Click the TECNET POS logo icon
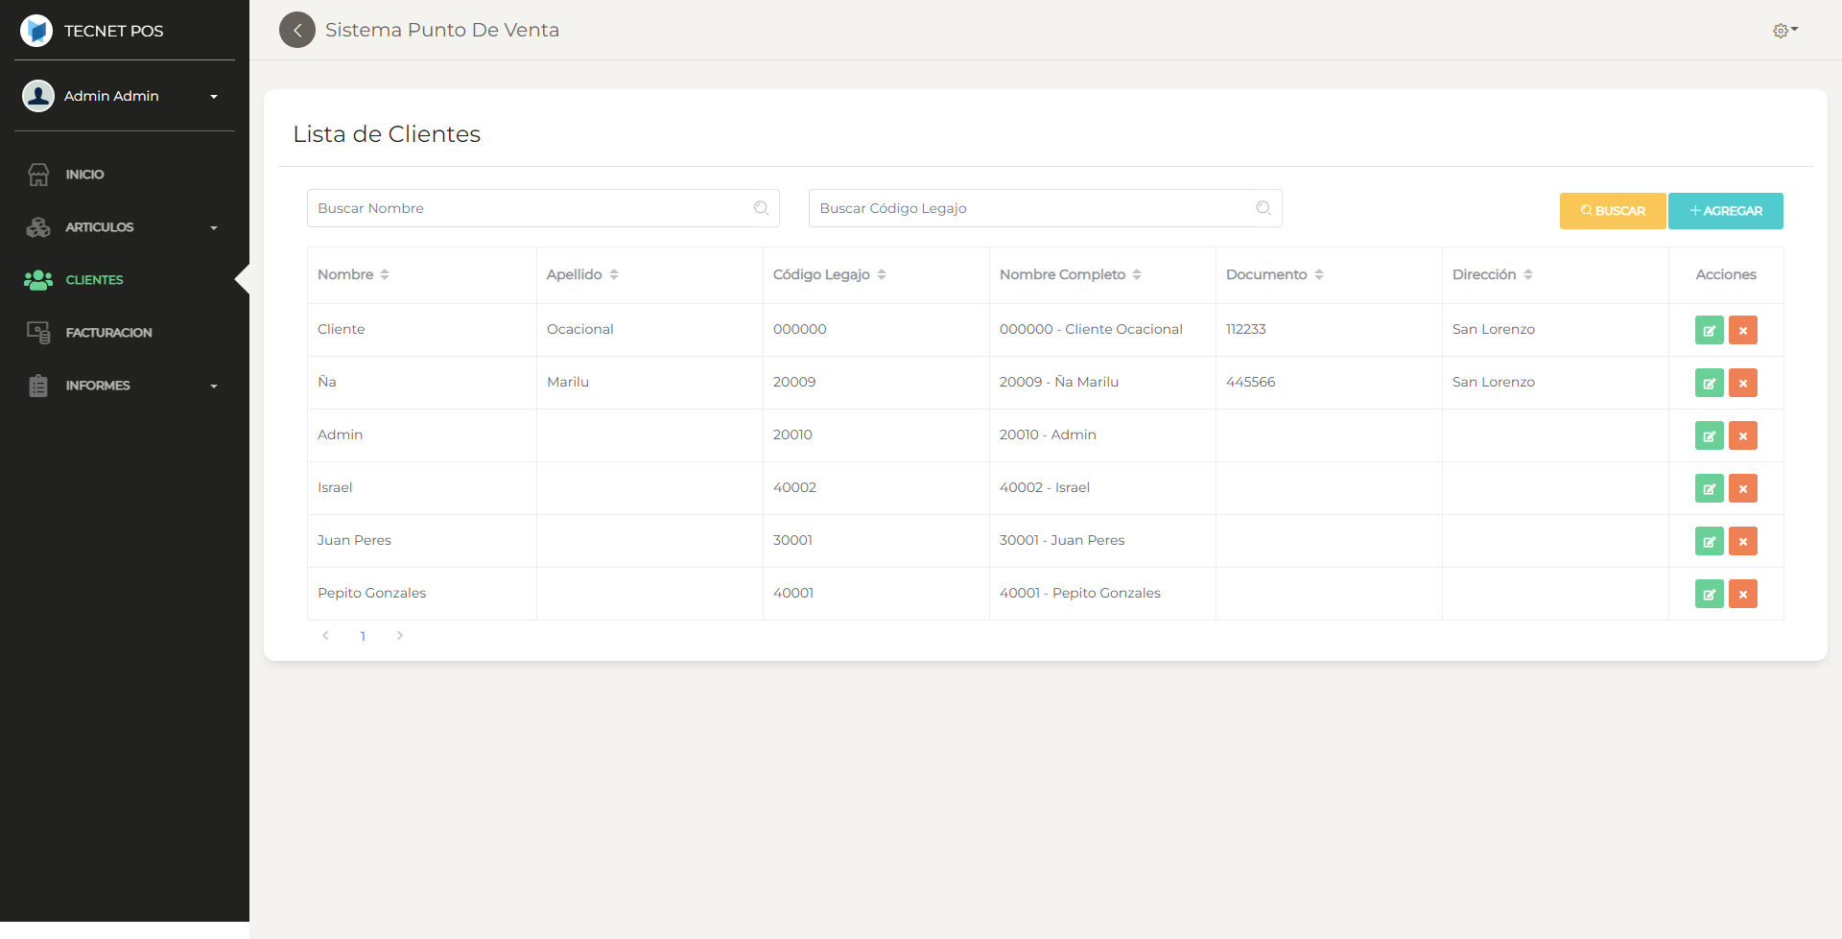1842x939 pixels. 35,30
